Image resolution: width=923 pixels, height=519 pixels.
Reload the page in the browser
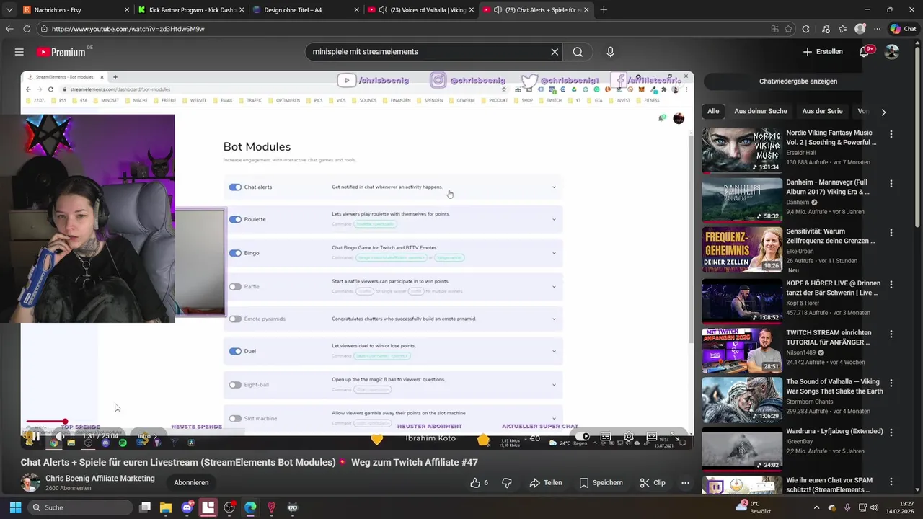[x=27, y=29]
